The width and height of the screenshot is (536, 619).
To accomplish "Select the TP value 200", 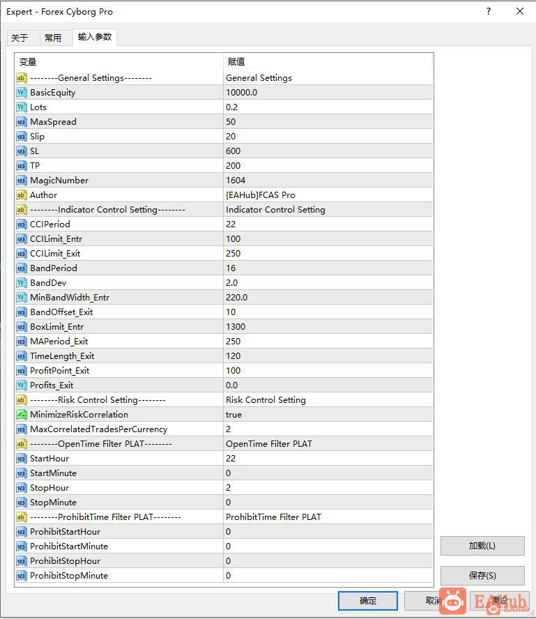I will [233, 165].
